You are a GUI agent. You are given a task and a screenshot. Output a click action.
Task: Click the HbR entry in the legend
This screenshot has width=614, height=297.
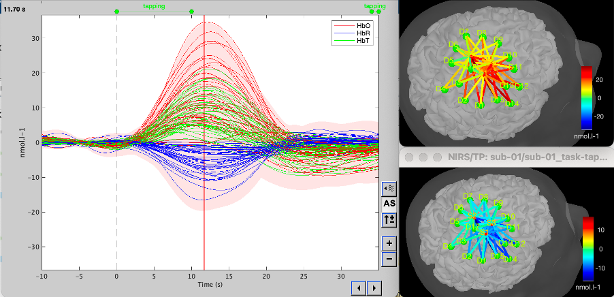tap(353, 32)
